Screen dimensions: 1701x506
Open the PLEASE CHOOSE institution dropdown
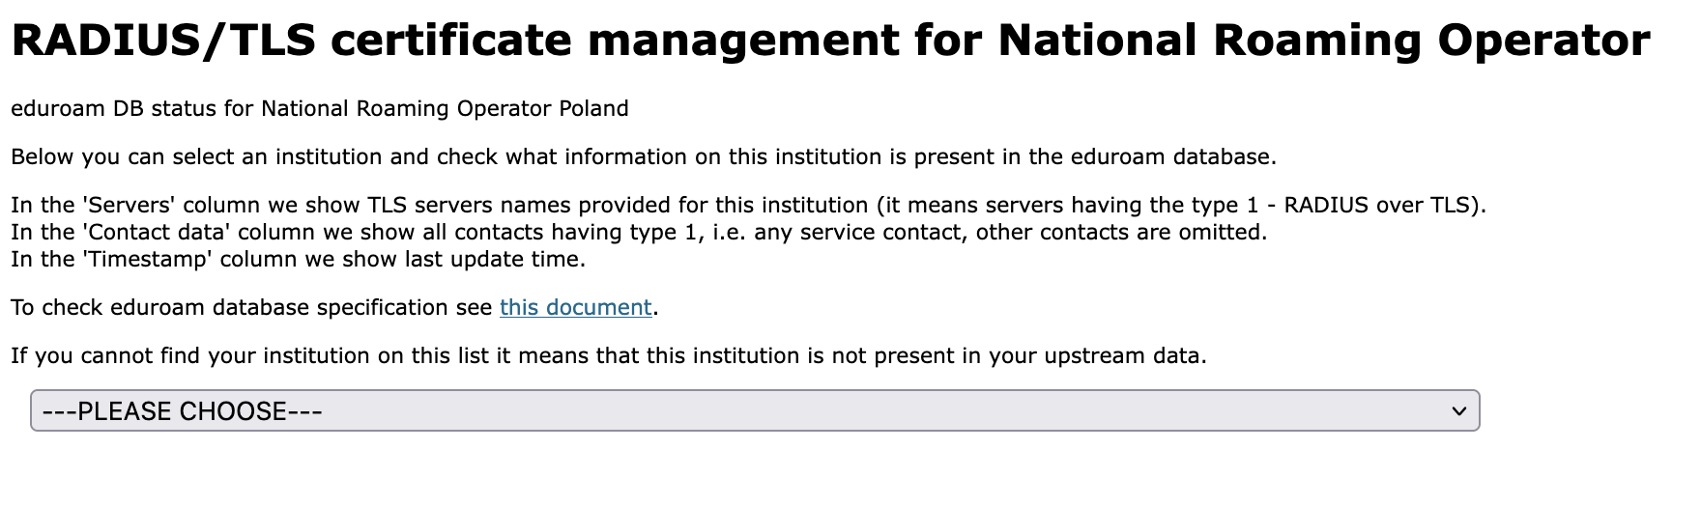(x=754, y=411)
